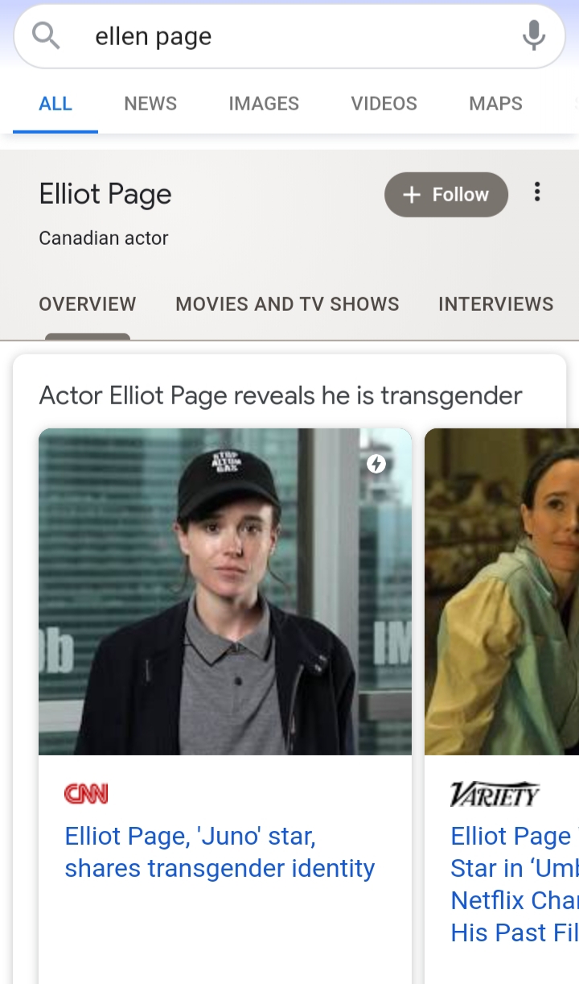
Task: Select the All results tab
Action: (x=55, y=104)
